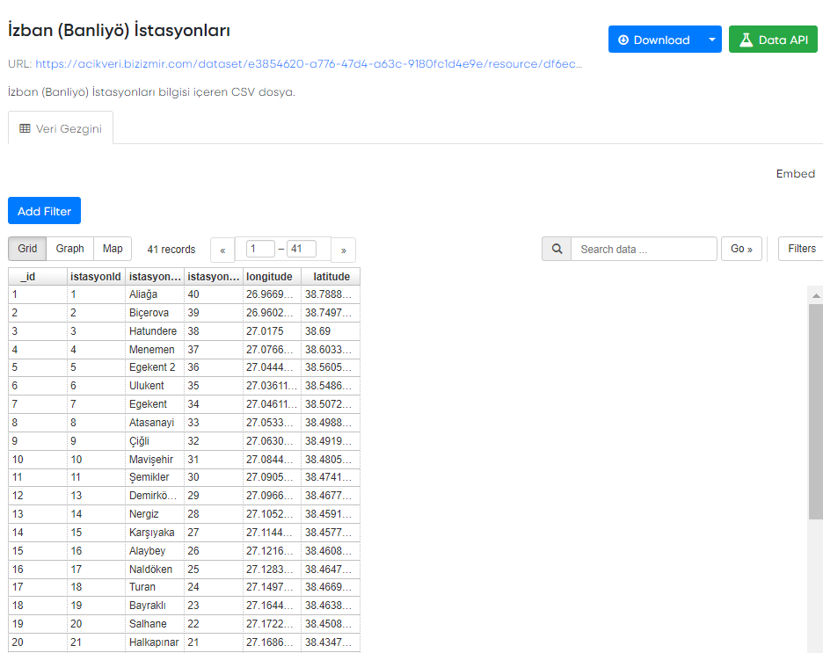Go to previous page of records
Viewport: 823px width, 653px height.
(x=222, y=250)
